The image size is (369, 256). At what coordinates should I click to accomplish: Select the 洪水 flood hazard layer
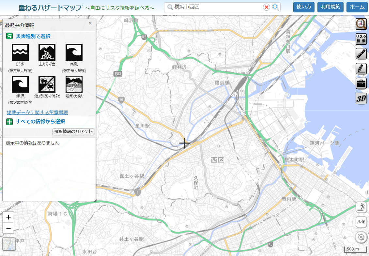point(20,52)
